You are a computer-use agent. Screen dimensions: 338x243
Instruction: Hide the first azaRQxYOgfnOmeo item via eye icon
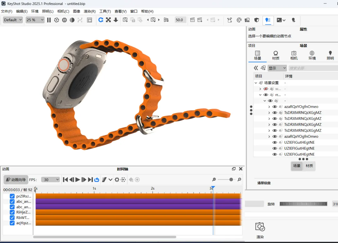275,107
